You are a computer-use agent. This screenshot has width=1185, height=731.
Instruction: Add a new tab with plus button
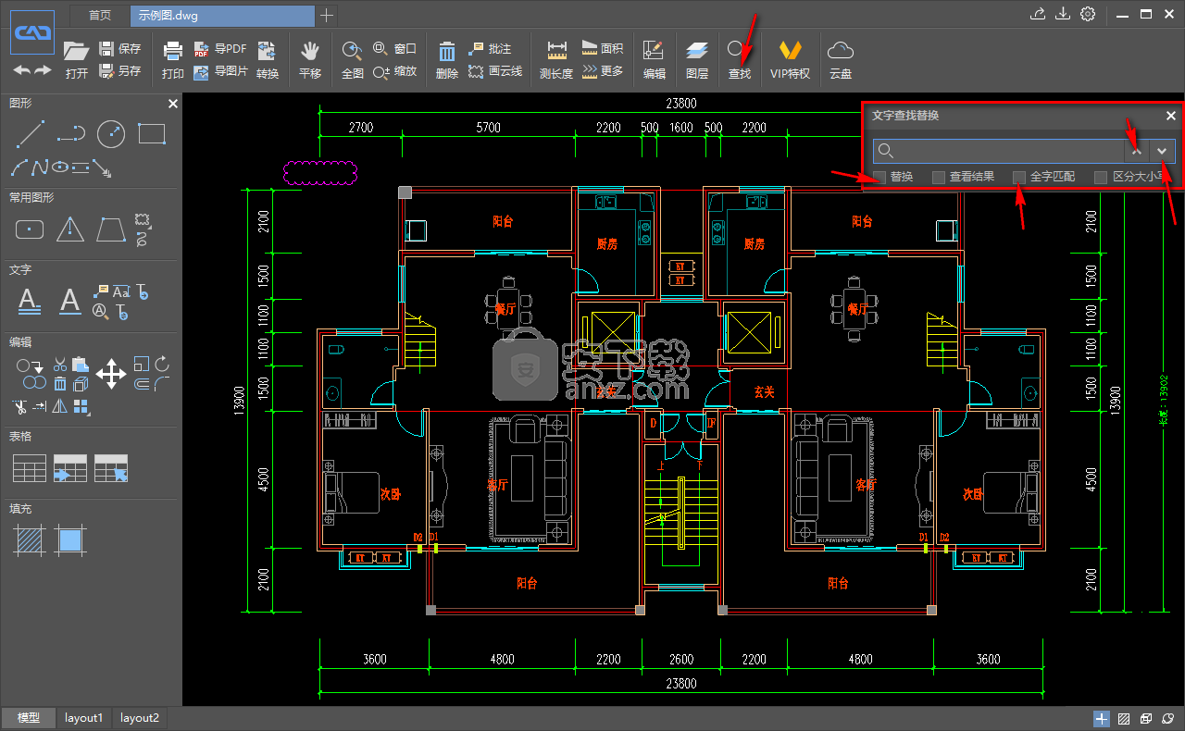tap(327, 15)
